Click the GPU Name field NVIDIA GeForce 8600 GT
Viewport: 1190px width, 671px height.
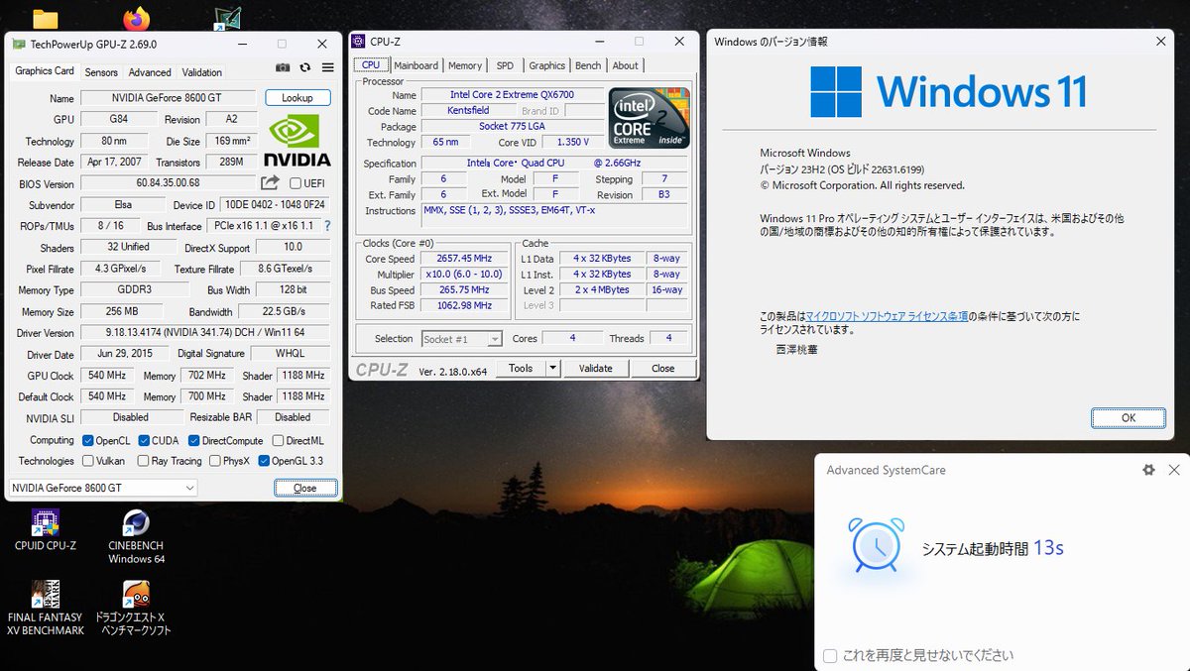point(170,98)
